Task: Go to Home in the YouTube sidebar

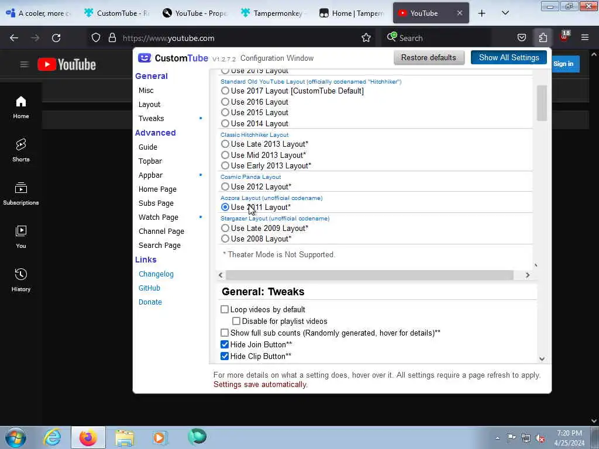Action: coord(21,108)
